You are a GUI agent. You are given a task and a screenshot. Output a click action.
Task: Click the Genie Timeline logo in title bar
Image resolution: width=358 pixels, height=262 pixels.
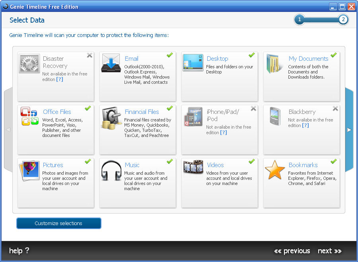5,7
